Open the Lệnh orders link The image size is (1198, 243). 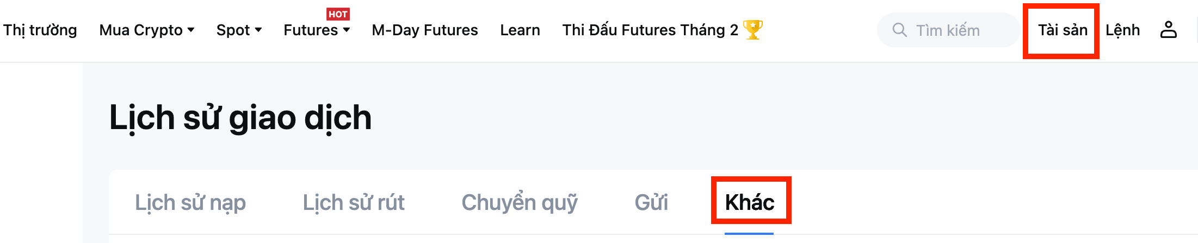1122,30
